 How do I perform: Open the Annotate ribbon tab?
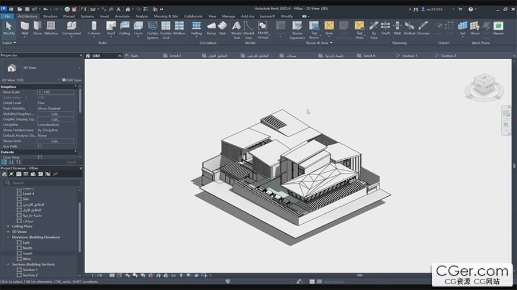[122, 16]
